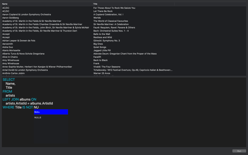Choose NULLS from the autocomplete list
Viewport: 248px width, 155px height.
[x=51, y=117]
